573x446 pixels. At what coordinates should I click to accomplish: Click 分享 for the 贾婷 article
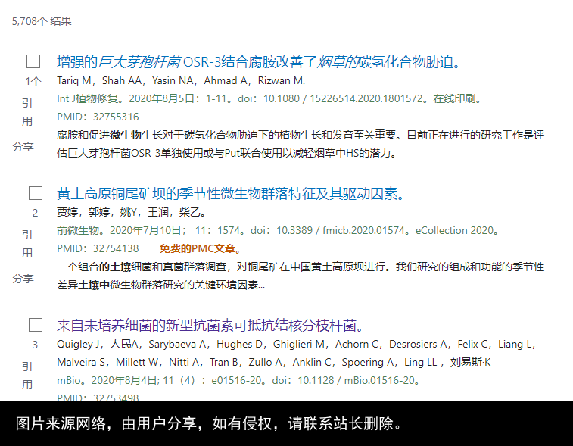(x=23, y=279)
